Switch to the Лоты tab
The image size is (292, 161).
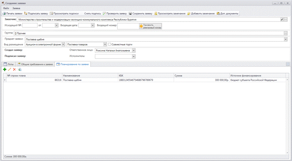pos(9,64)
